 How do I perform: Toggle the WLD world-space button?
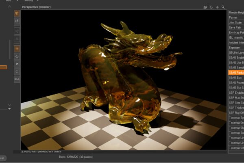pyautogui.click(x=17, y=79)
